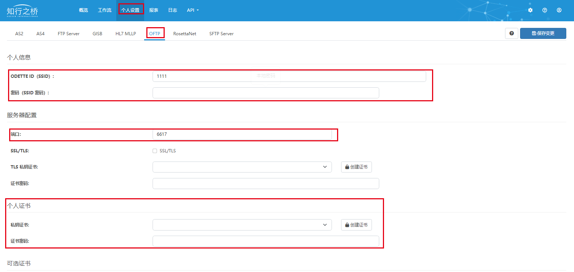Open the settings gear icon

coord(530,10)
